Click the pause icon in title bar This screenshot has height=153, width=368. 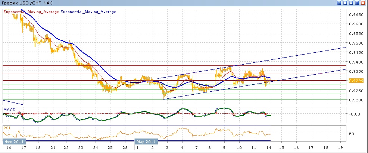click(345, 3)
